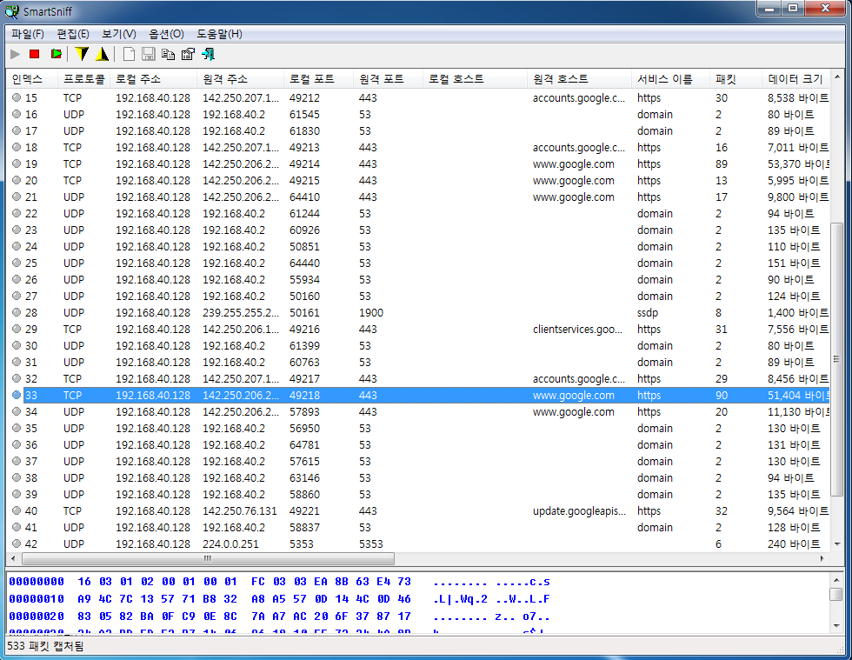
Task: Click local port 64410 in row 21
Action: click(x=304, y=197)
